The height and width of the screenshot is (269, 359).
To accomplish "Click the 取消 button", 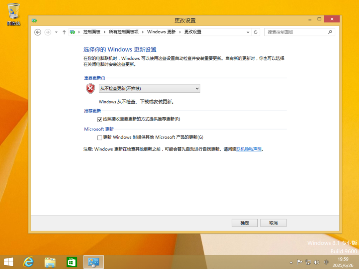I will pos(273,223).
